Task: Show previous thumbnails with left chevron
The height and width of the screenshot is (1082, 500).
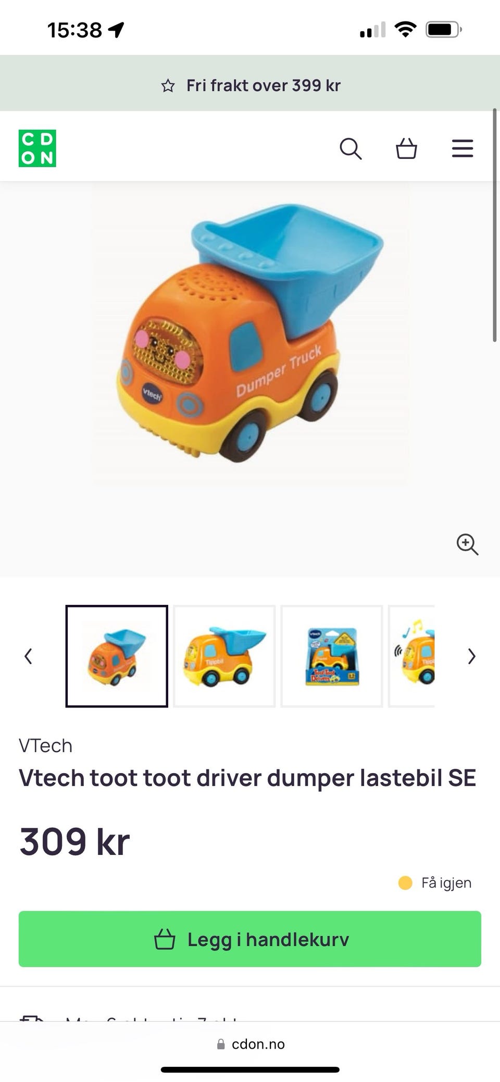Action: [x=29, y=656]
